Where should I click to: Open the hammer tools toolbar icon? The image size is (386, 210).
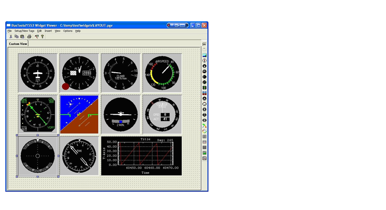click(x=37, y=36)
